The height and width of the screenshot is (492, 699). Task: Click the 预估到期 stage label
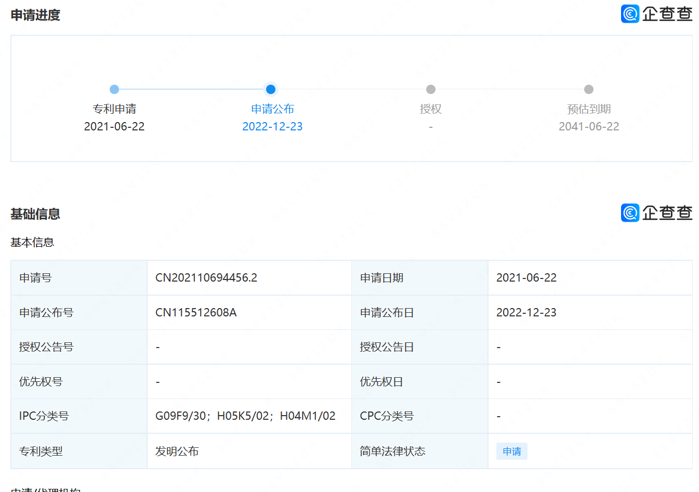[589, 109]
